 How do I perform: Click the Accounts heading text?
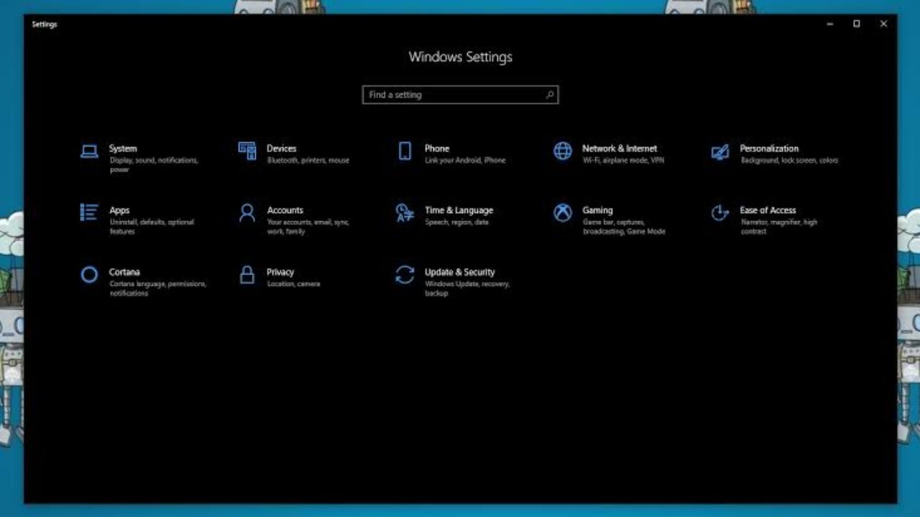coord(285,210)
